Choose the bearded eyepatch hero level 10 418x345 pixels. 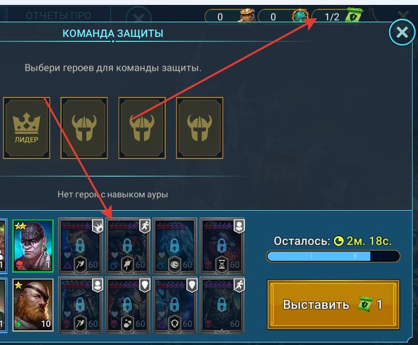pos(33,305)
